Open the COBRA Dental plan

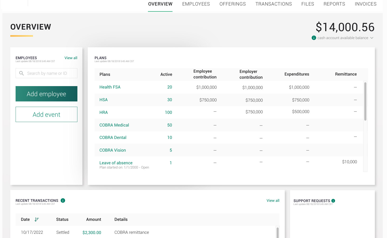coord(113,137)
